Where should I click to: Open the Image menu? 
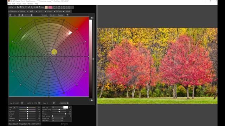19,4
